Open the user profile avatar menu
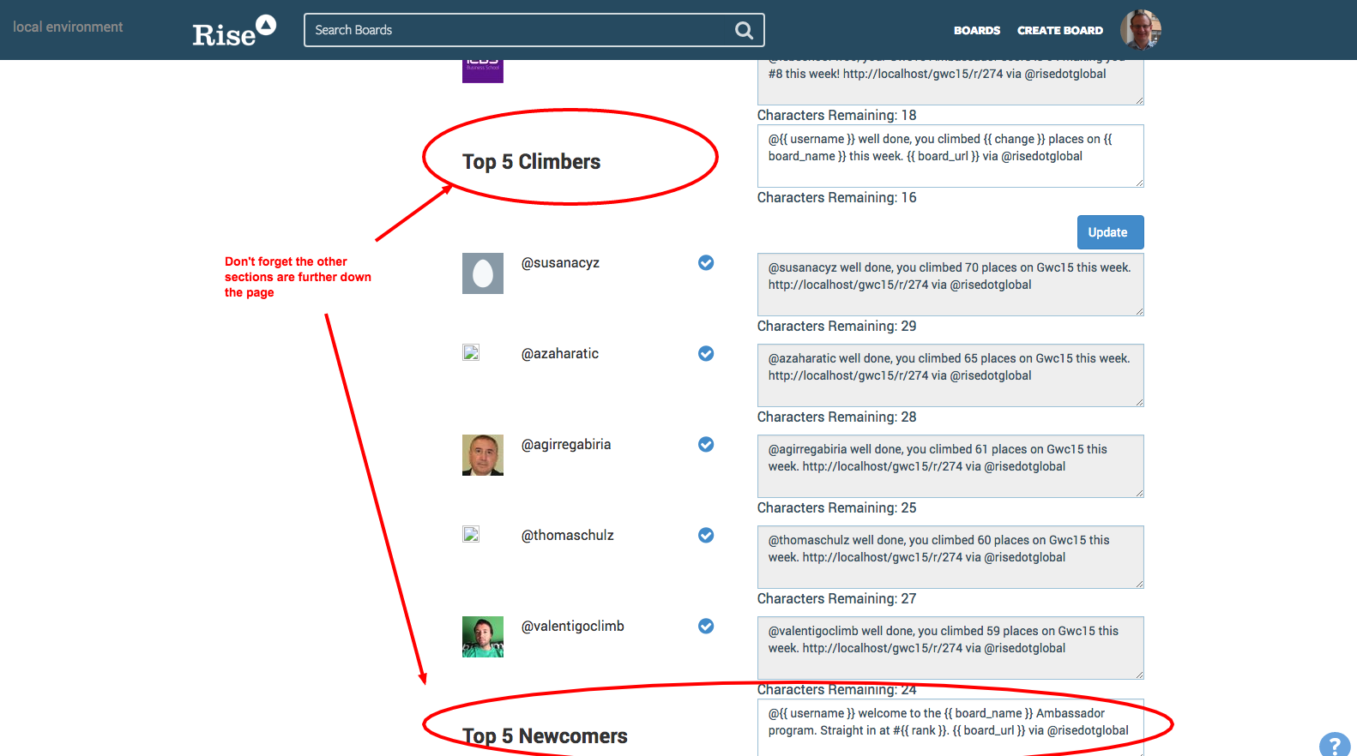Image resolution: width=1357 pixels, height=756 pixels. click(x=1140, y=30)
